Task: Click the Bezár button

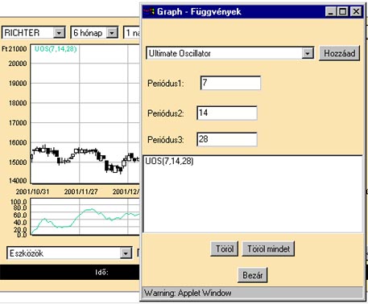Action: click(x=253, y=275)
